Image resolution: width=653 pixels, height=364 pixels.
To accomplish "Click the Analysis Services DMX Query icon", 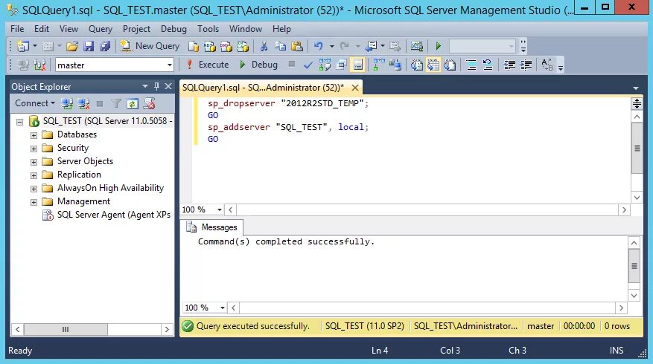I will tap(226, 46).
